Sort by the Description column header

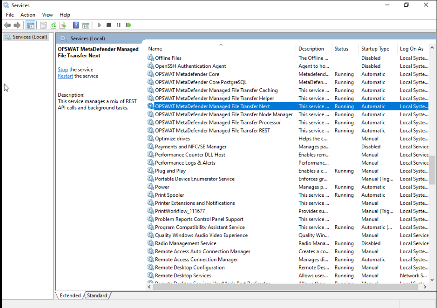pyautogui.click(x=313, y=49)
